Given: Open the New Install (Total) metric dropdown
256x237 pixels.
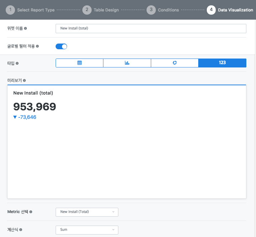Looking at the screenshot, I should [x=87, y=212].
